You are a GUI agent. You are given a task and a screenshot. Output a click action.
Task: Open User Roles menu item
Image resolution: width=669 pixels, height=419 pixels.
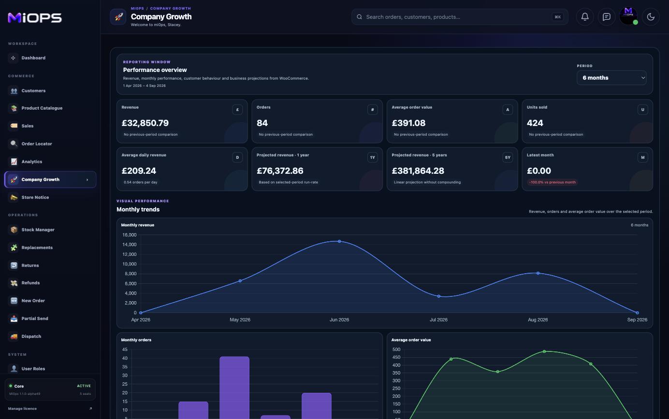pos(50,369)
